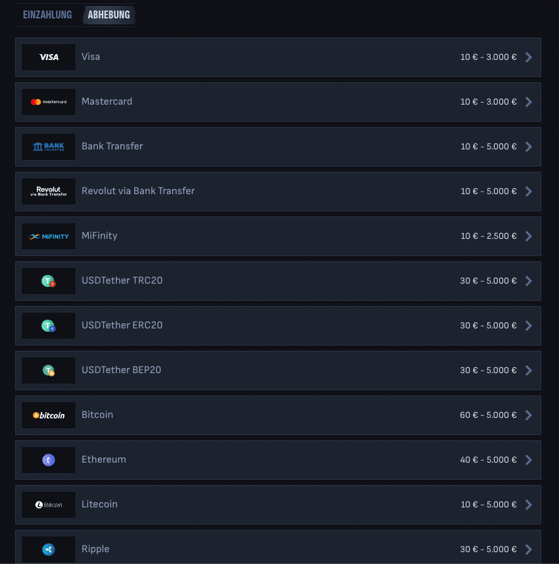Image resolution: width=559 pixels, height=564 pixels.
Task: Choose Revolut via Bank Transfer label
Action: [x=138, y=191]
